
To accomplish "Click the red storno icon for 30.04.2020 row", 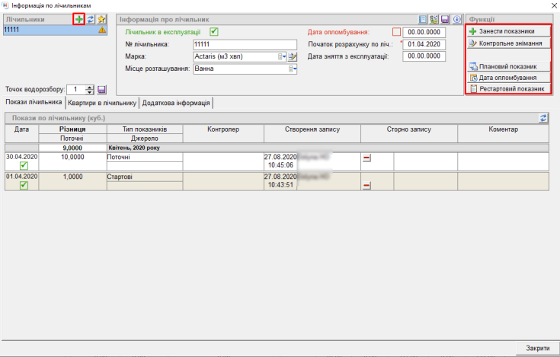I will click(366, 158).
